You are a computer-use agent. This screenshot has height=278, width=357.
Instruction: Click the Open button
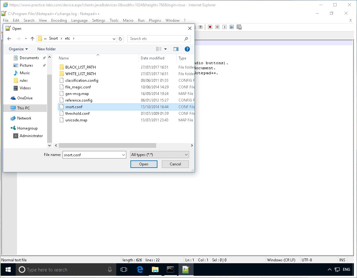pos(144,164)
